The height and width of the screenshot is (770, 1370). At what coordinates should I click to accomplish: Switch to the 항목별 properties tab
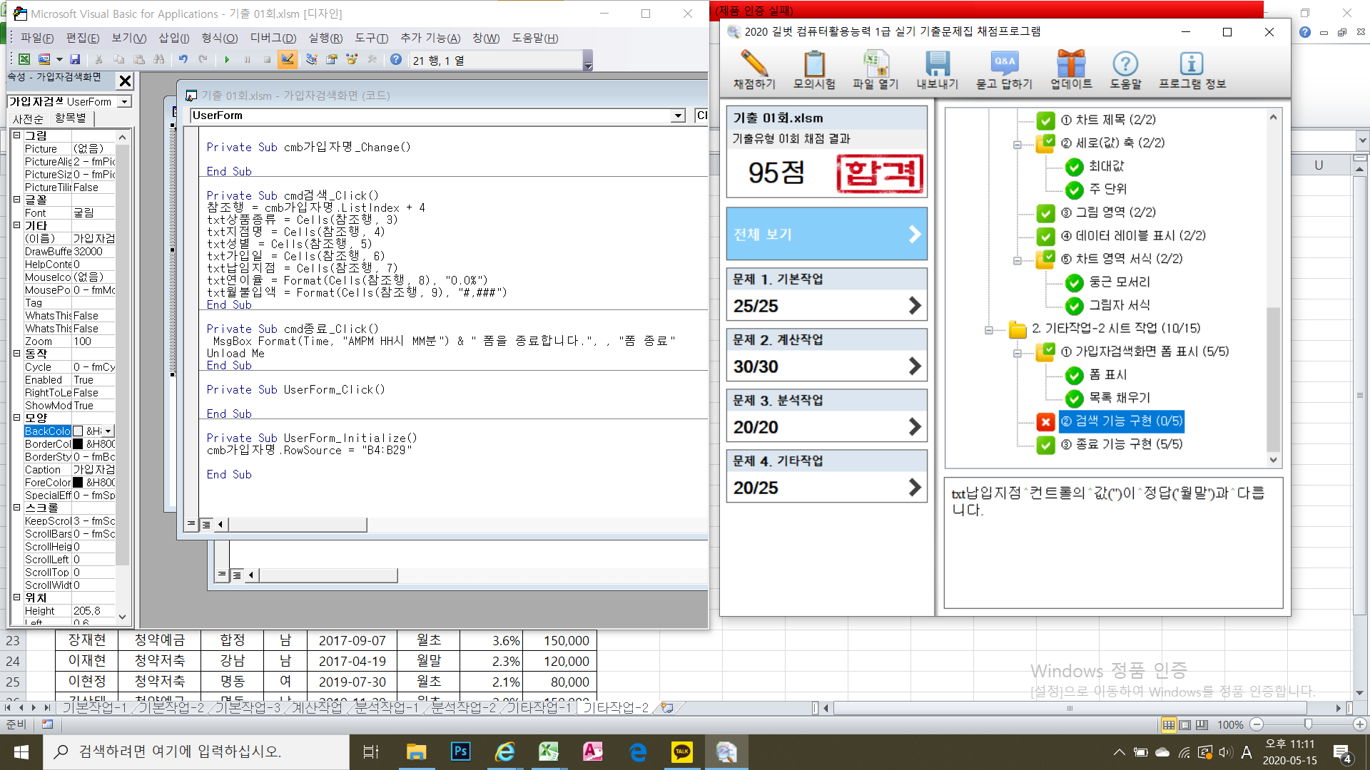tap(71, 118)
